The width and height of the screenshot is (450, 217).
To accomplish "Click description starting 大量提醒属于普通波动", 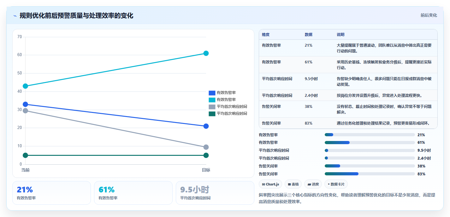I will (384, 48).
